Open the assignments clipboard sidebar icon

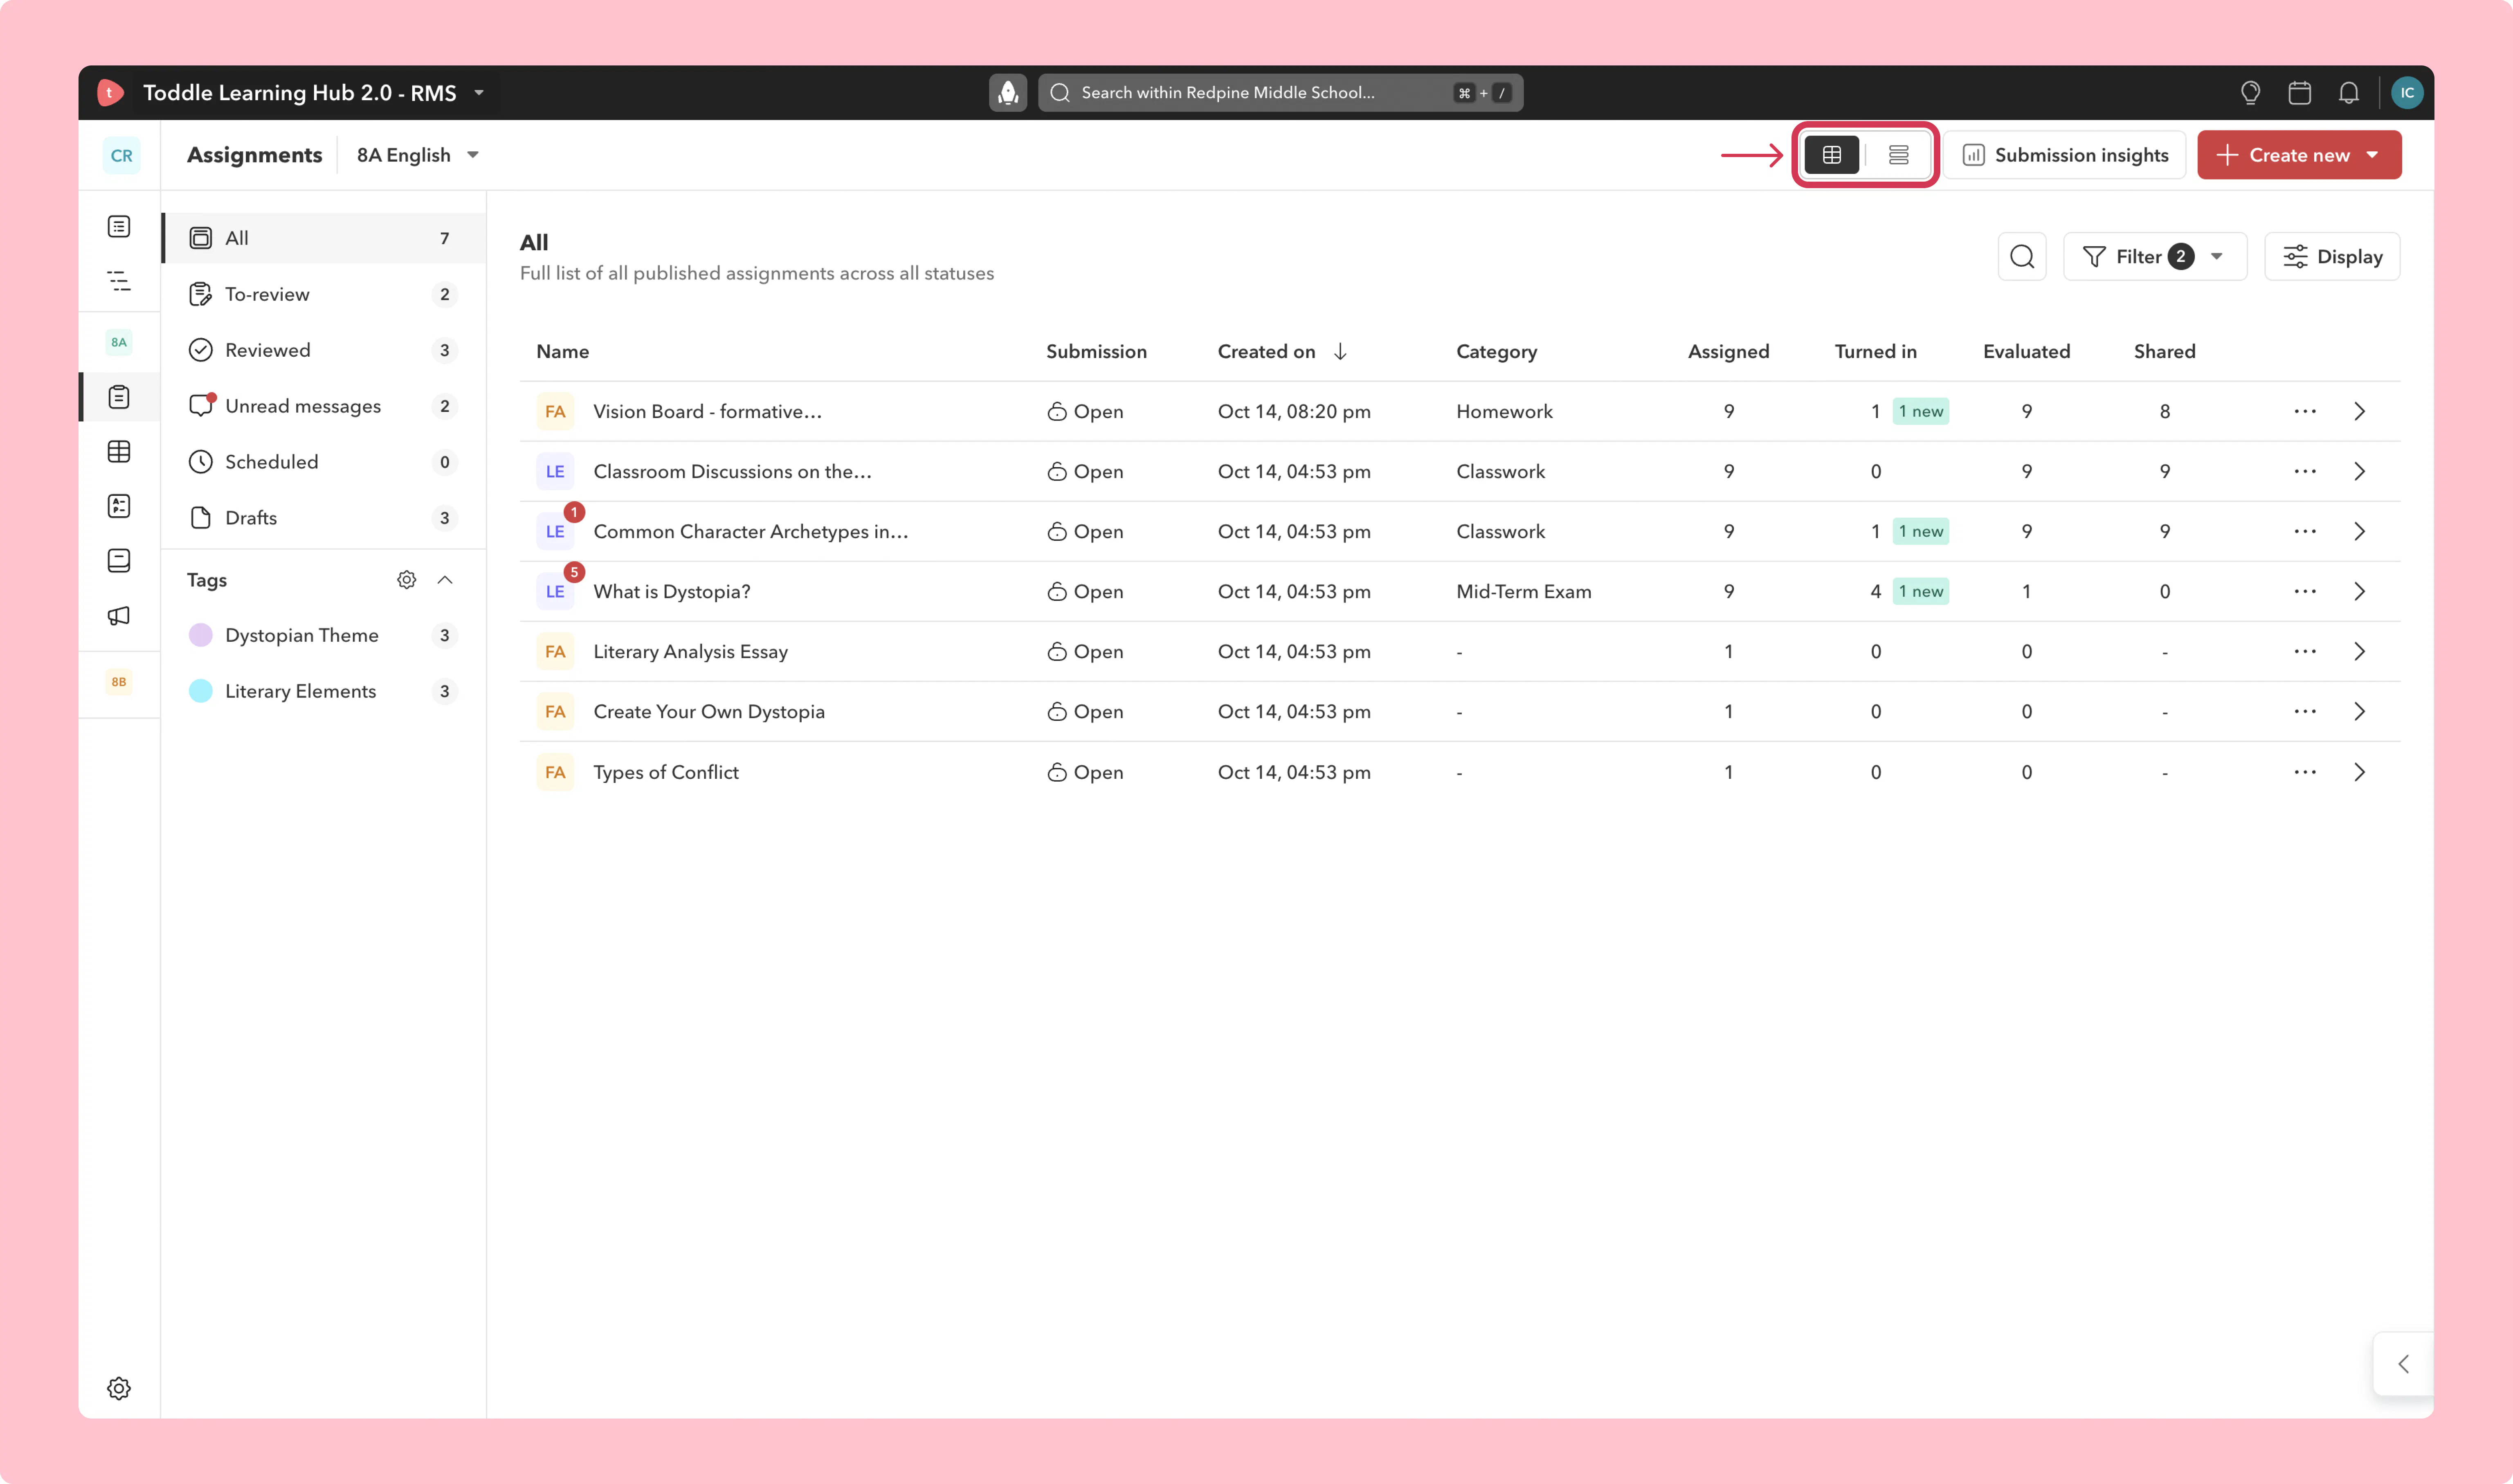[x=119, y=397]
